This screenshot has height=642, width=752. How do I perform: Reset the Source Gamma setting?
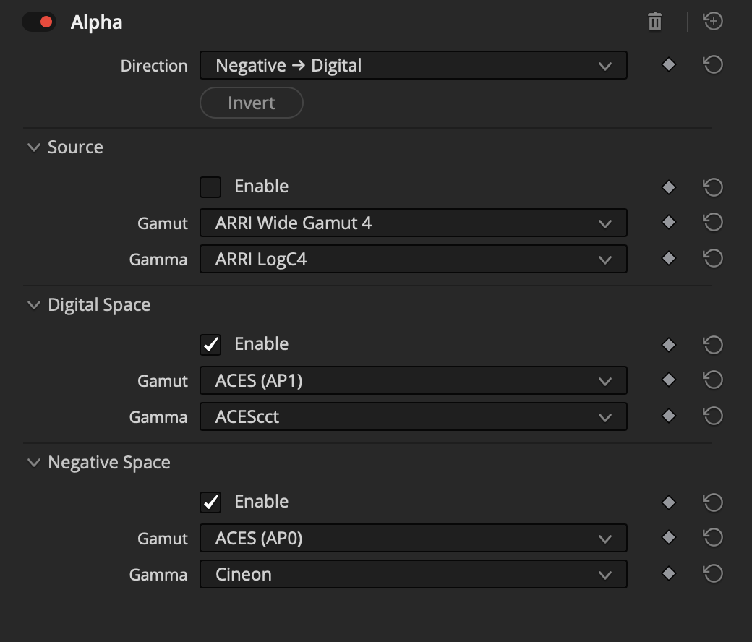713,258
